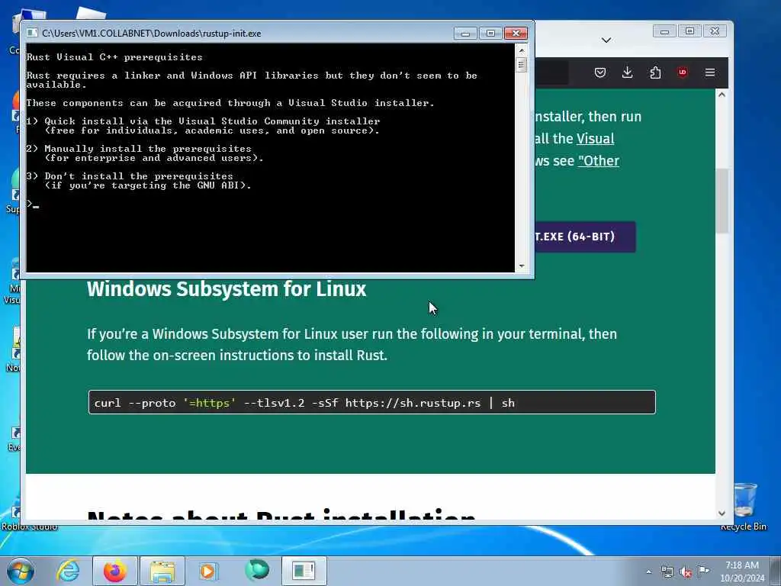Open Firefox Pocket save icon
Screen dimensions: 781x586
pos(600,72)
